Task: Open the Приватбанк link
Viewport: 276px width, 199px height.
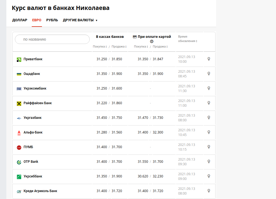Action: 33,59
